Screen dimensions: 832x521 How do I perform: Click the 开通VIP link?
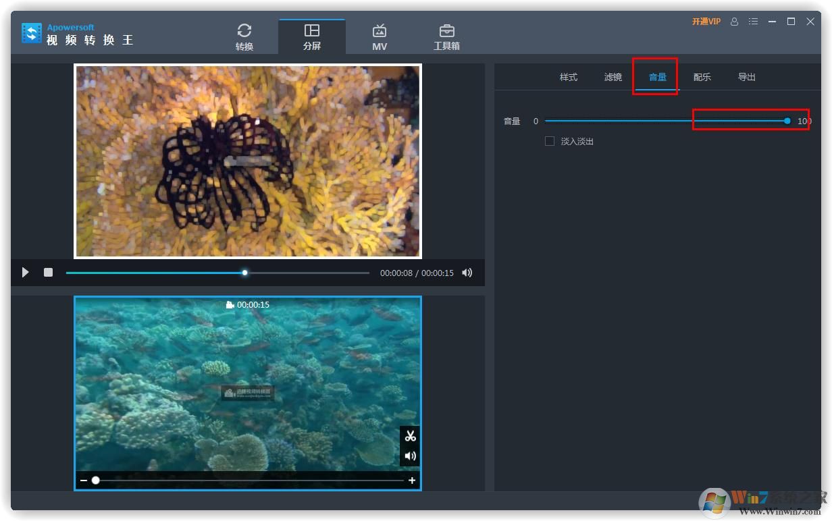coord(706,22)
